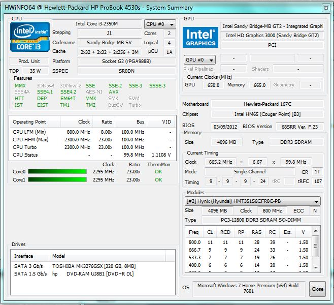Select the CPU LFM (Min) row
This screenshot has width=334, height=305.
click(x=92, y=132)
